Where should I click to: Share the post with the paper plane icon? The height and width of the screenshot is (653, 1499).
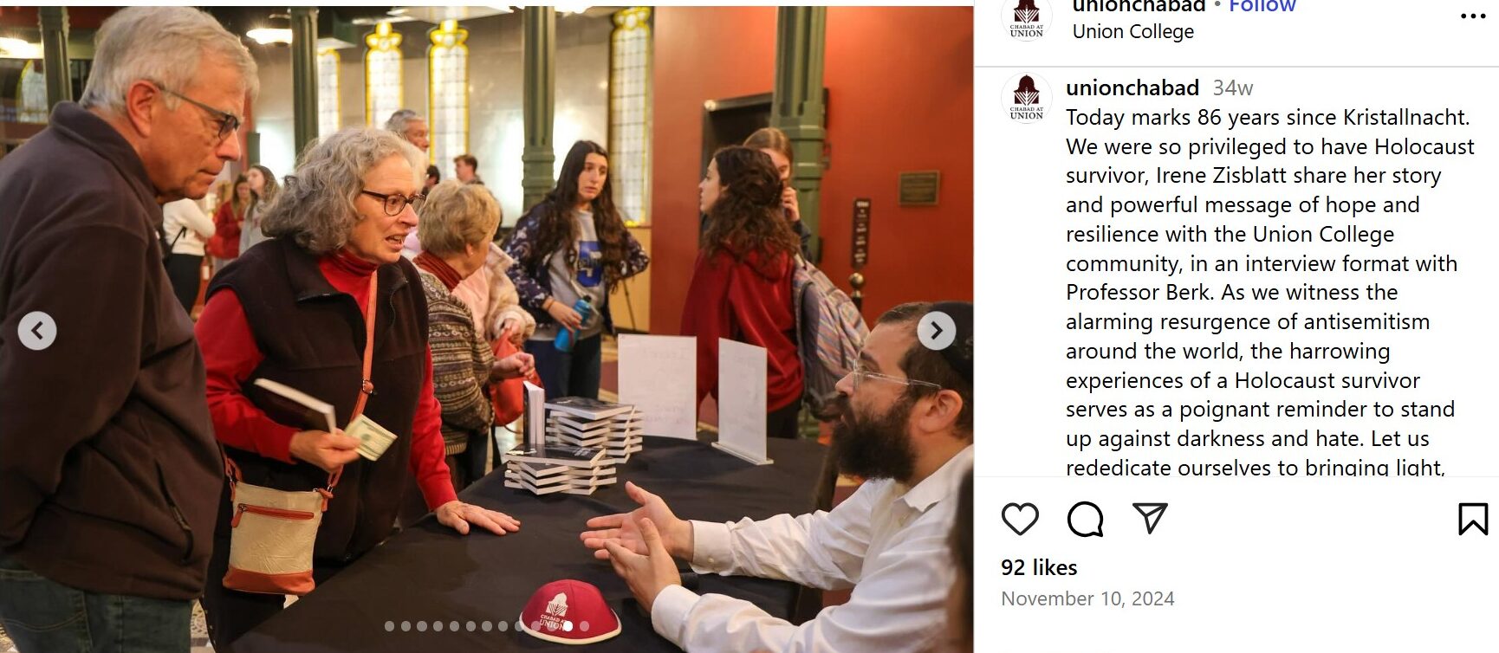[x=1150, y=518]
